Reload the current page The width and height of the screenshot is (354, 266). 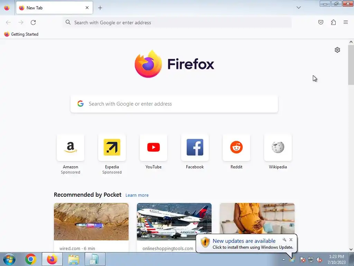pyautogui.click(x=33, y=23)
